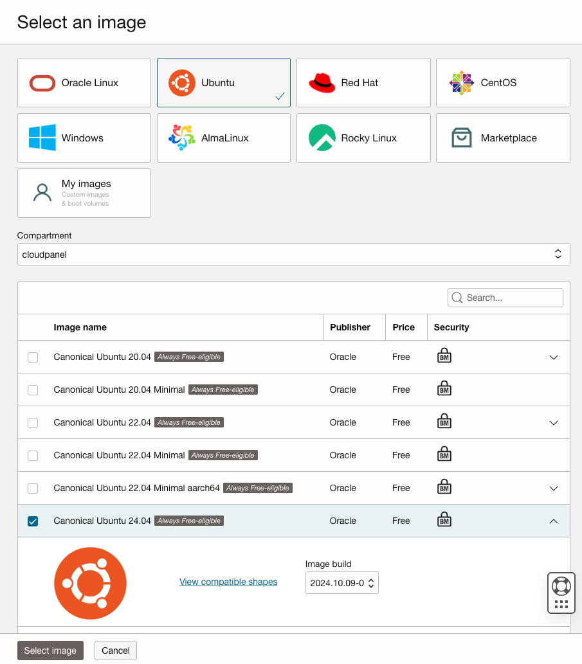Collapse the Canonical Ubuntu 24.04 row details

coord(554,521)
